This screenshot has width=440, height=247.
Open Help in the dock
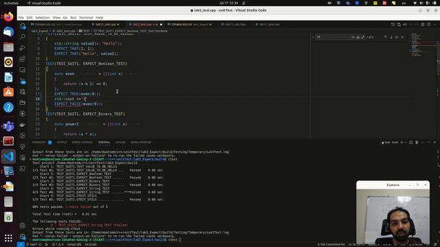click(8, 107)
